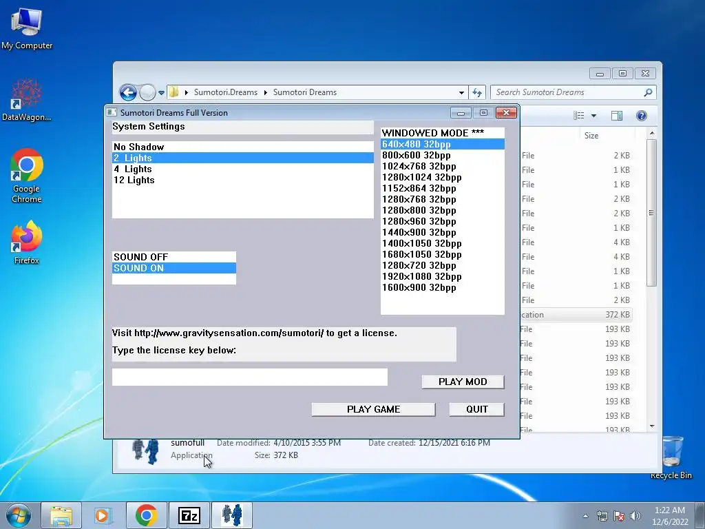Choose SOUND OFF

click(x=174, y=257)
